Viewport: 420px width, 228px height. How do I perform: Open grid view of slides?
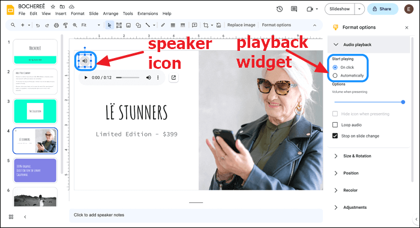11,217
